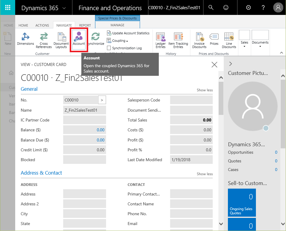Screen dimensions: 286x231
Task: Open Cross References
Action: tap(44, 40)
